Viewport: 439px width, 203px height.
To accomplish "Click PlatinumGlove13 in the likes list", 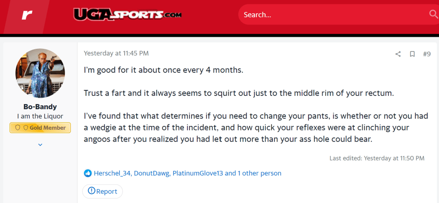I will click(197, 173).
